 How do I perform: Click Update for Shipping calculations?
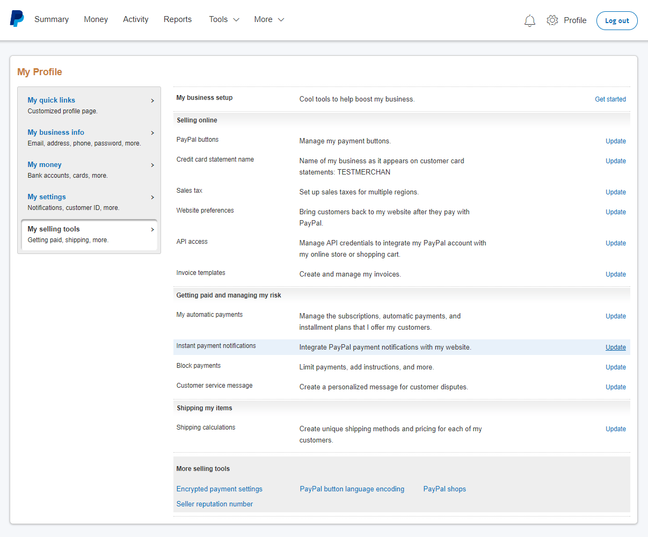616,429
